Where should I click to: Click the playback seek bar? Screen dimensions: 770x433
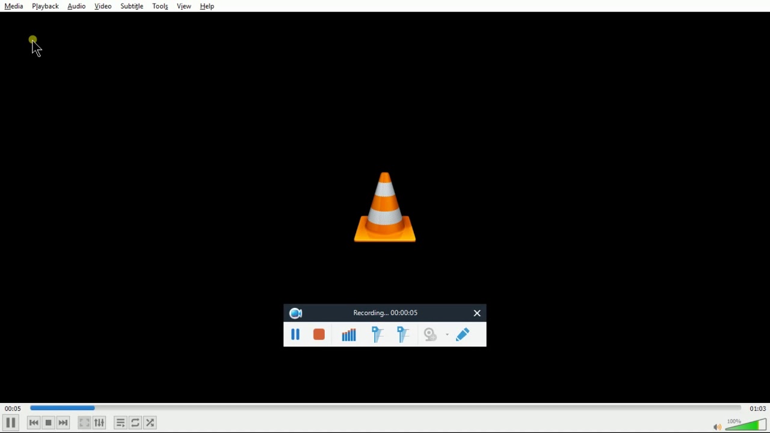386,408
